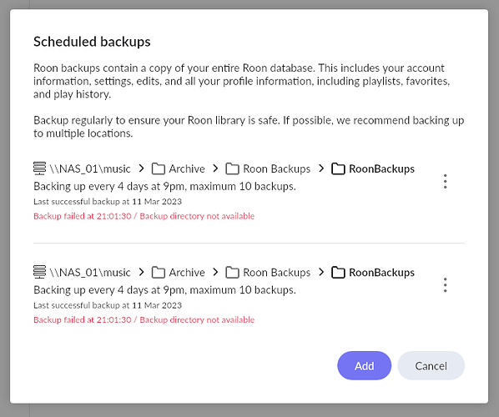Screen dimensions: 499x417
Task: Click Roon Backups folder icon in second entry
Action: pyautogui.click(x=232, y=273)
